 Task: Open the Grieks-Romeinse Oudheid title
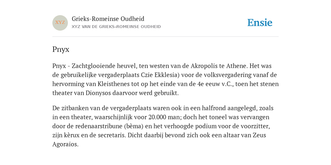108,19
